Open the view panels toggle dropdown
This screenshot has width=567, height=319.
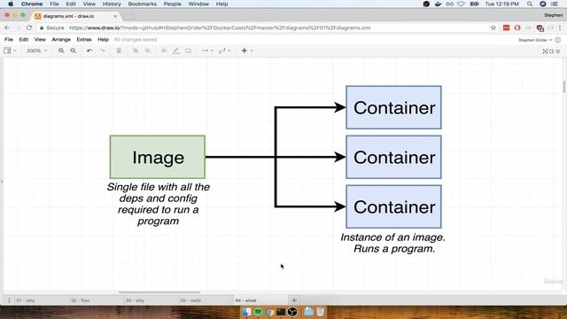click(10, 51)
